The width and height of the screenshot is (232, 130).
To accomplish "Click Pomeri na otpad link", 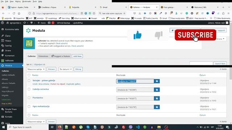I will pos(58,84).
